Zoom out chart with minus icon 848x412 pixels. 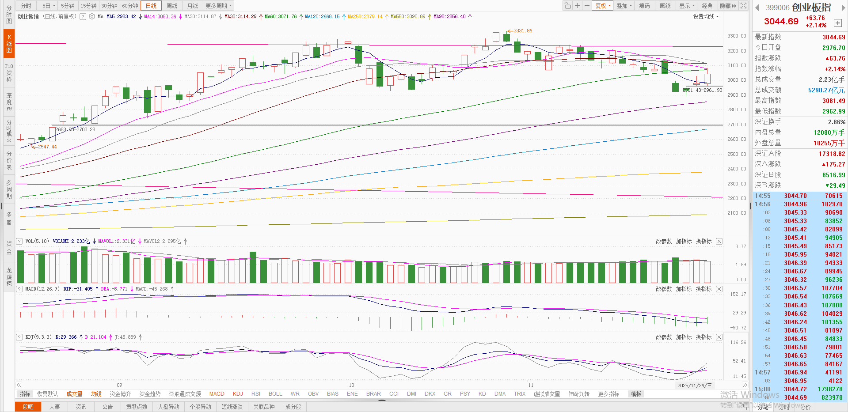point(587,6)
